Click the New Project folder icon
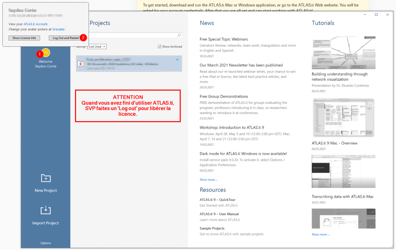The image size is (396, 250). (46, 178)
